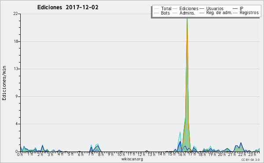Click the y-axis value 4
264x163 pixels.
click(17, 124)
